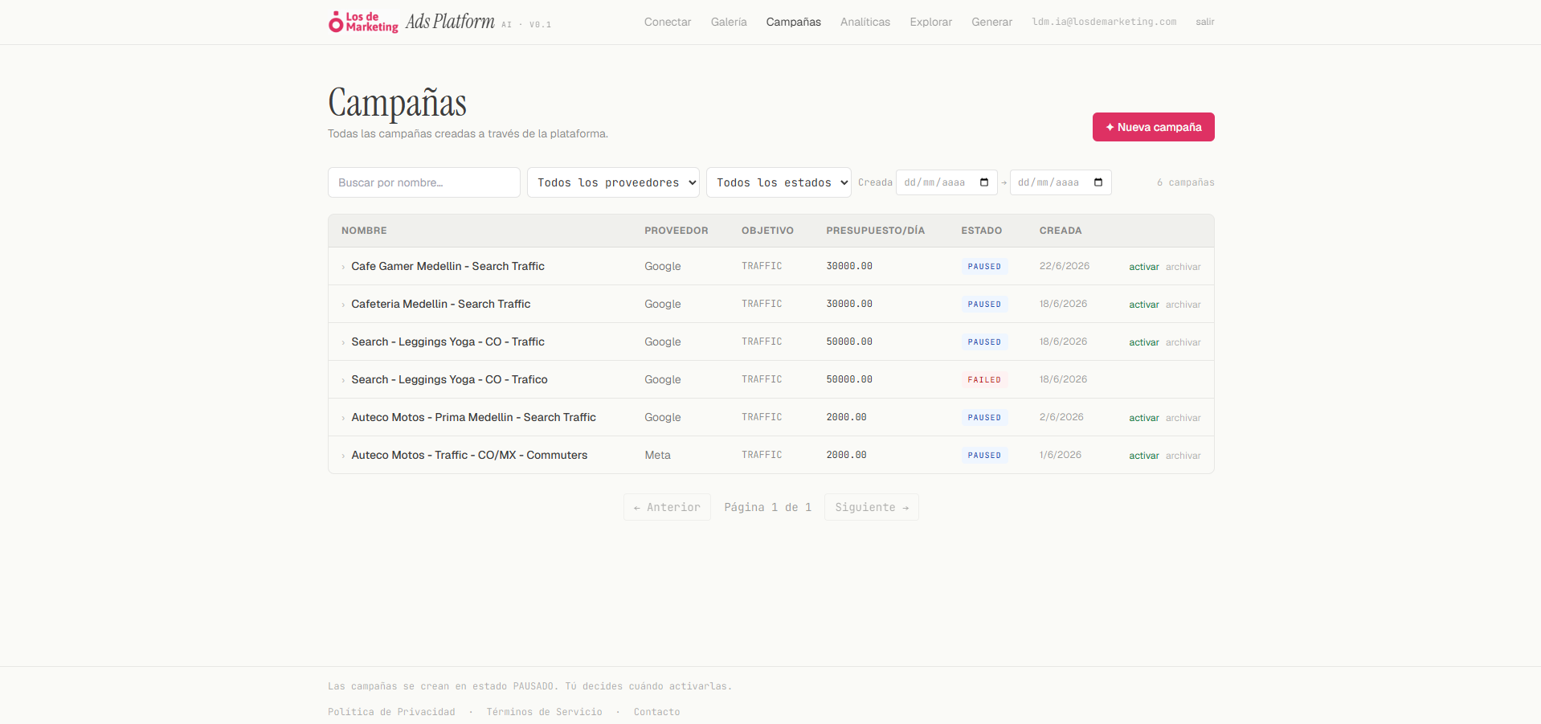Screen dimensions: 1541x724
Task: Click the CREADA column header
Action: 1061,231
